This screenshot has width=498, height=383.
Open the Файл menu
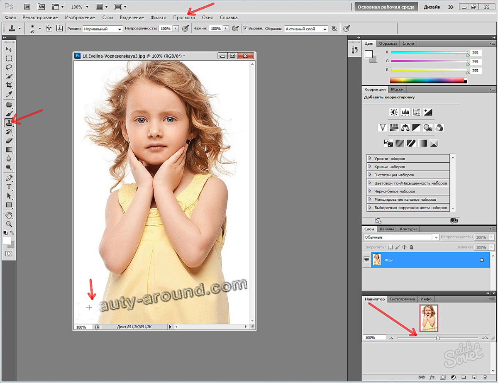(x=11, y=17)
